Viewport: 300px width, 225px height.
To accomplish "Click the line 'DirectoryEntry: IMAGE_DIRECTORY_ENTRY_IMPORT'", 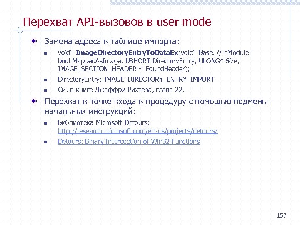I will click(x=136, y=80).
